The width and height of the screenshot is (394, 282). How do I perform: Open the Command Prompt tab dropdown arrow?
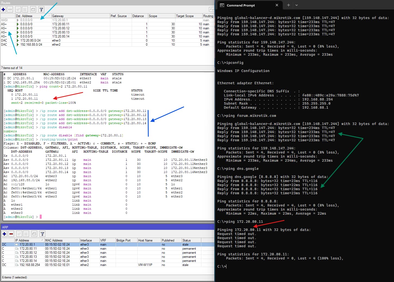click(x=297, y=5)
